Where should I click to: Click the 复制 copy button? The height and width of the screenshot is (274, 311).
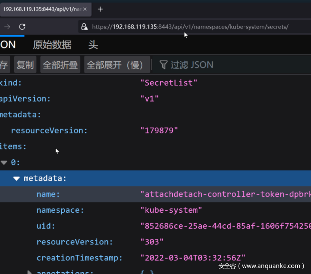pyautogui.click(x=25, y=65)
